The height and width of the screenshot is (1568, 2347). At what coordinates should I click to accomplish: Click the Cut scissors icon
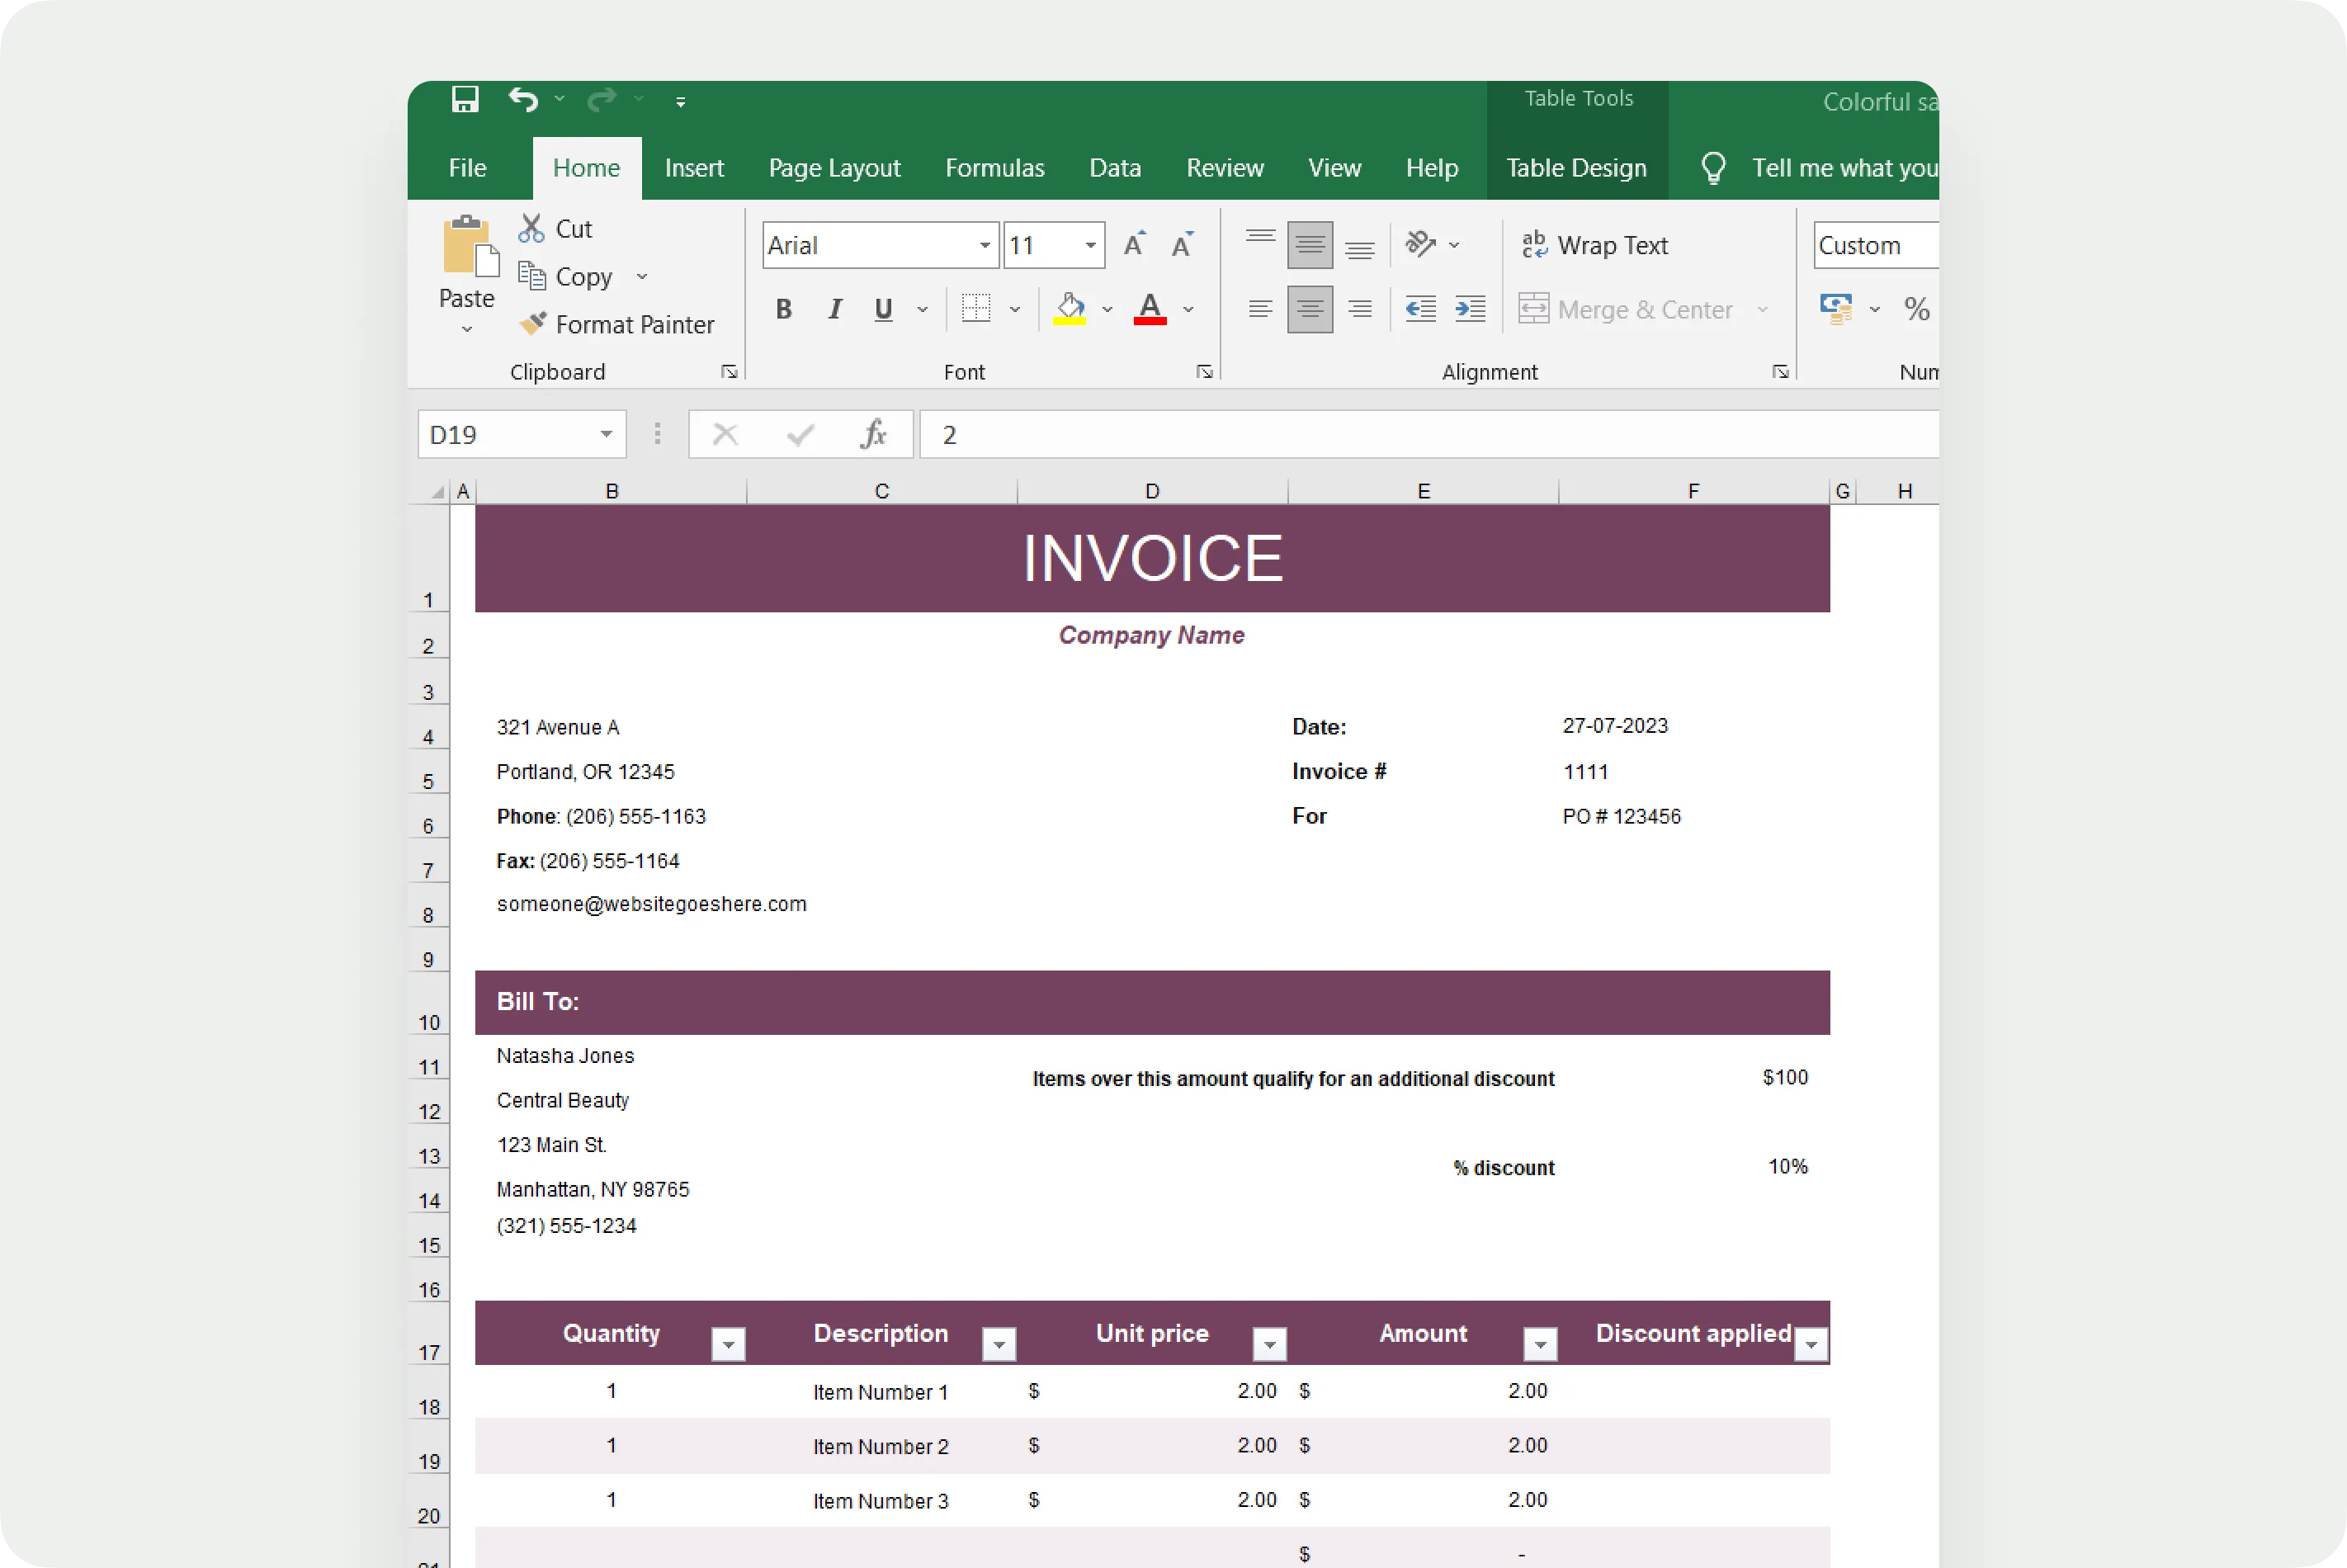tap(531, 228)
